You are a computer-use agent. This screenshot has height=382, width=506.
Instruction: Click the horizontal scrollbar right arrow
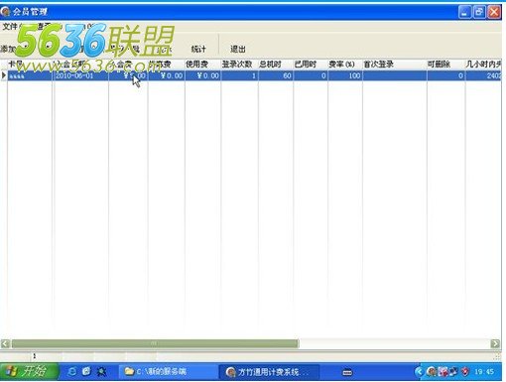coord(495,343)
